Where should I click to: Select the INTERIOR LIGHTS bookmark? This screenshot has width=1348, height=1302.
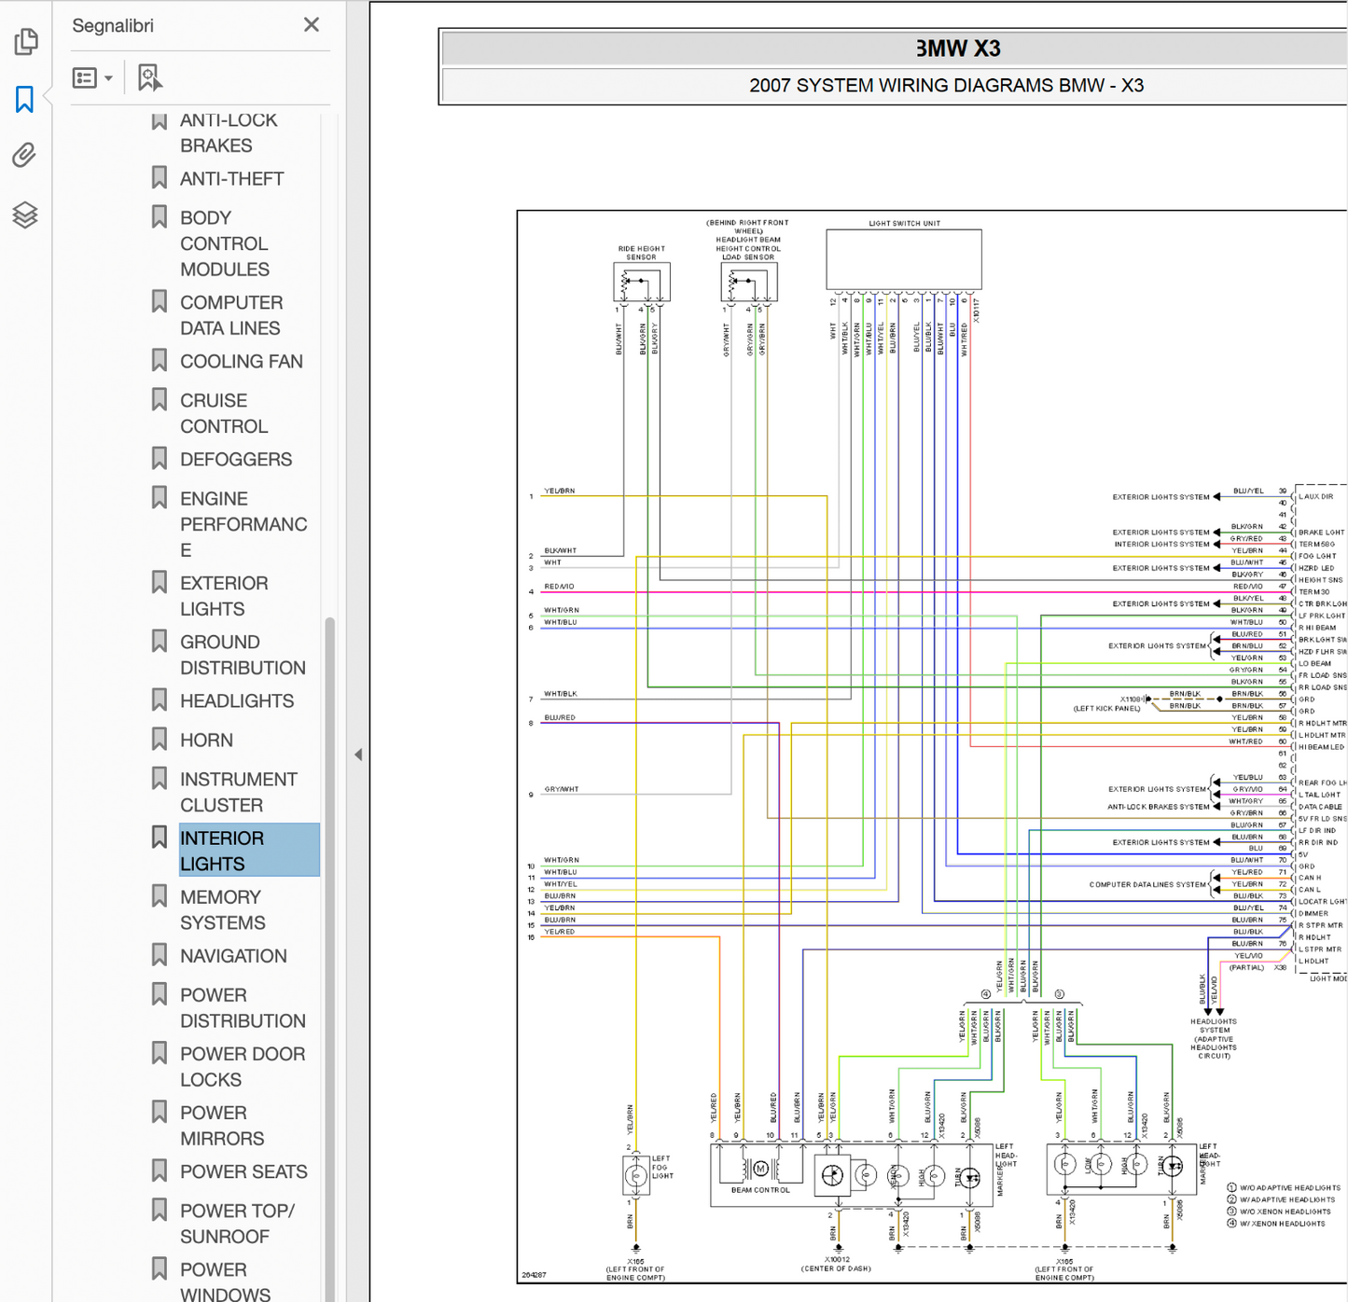click(222, 851)
